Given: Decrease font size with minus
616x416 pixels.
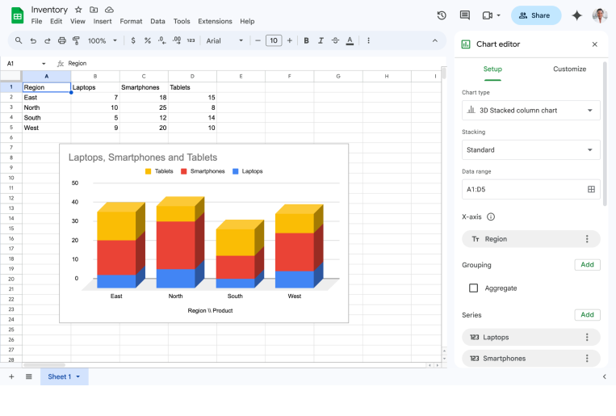Looking at the screenshot, I should coord(258,40).
